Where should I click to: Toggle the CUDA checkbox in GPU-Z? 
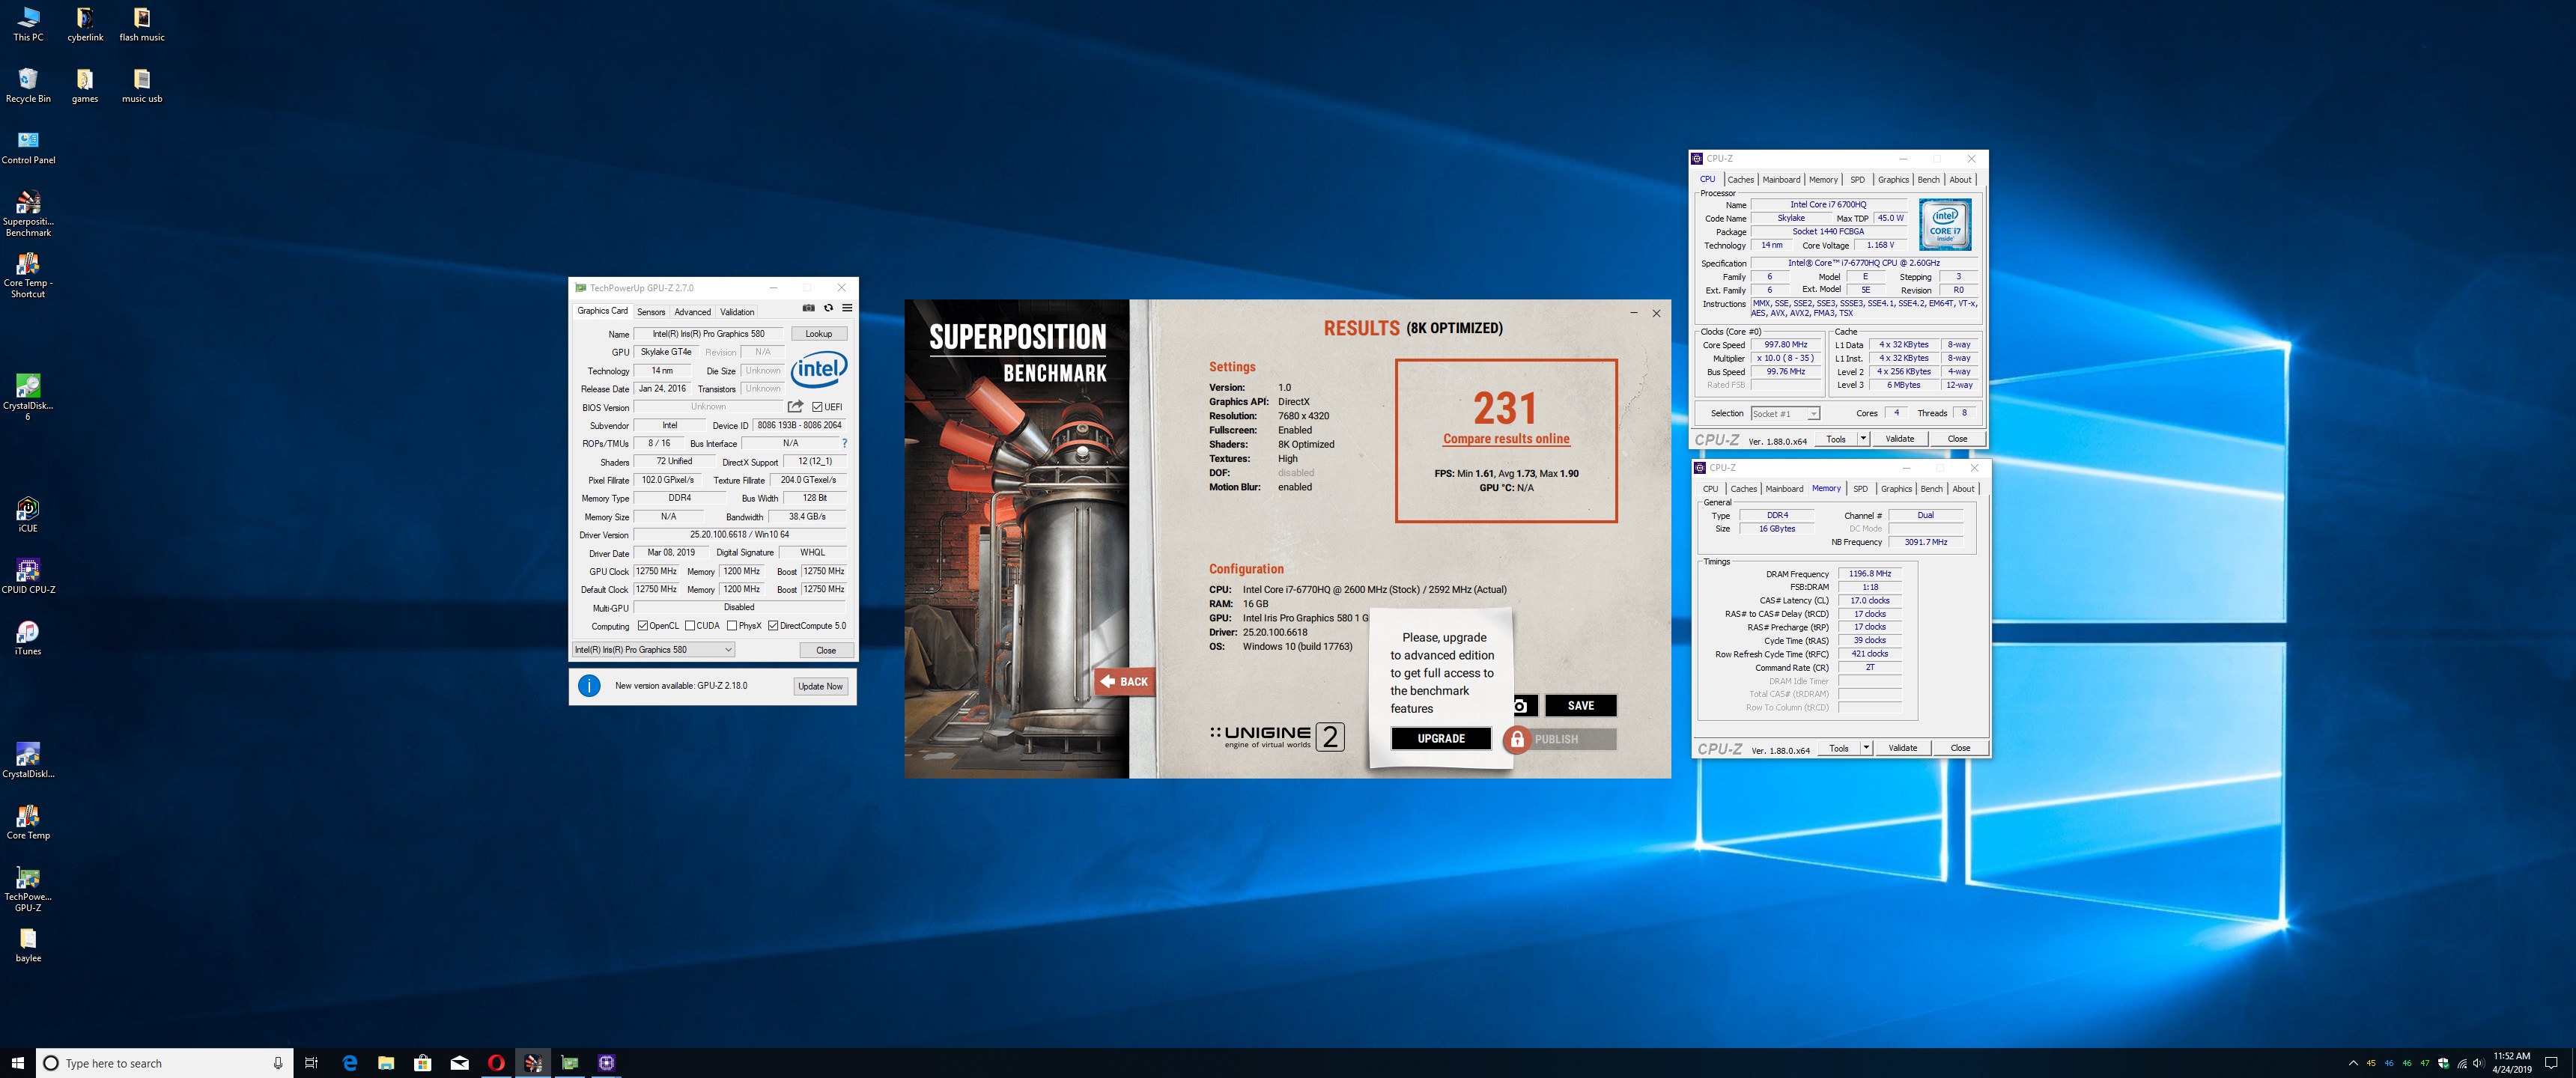[x=690, y=626]
